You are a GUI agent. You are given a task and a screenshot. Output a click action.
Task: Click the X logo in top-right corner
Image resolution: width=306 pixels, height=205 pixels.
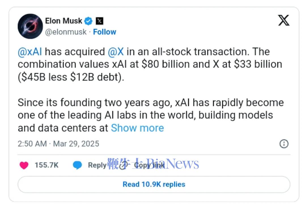[x=284, y=20]
